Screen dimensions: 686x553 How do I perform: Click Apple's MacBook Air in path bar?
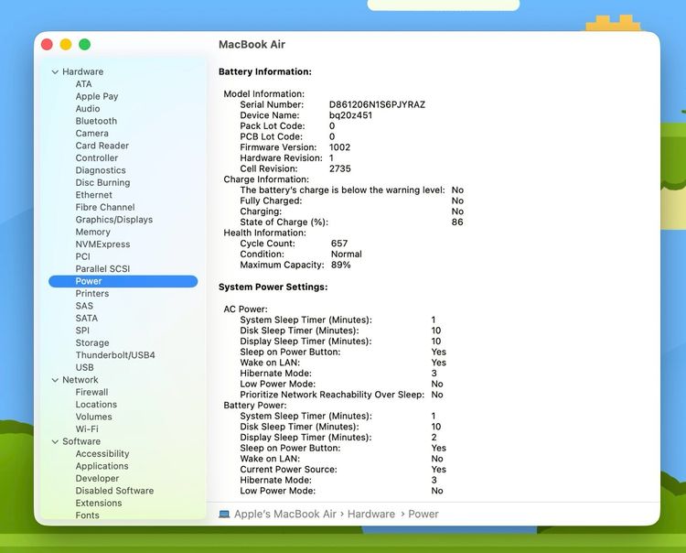click(x=285, y=515)
